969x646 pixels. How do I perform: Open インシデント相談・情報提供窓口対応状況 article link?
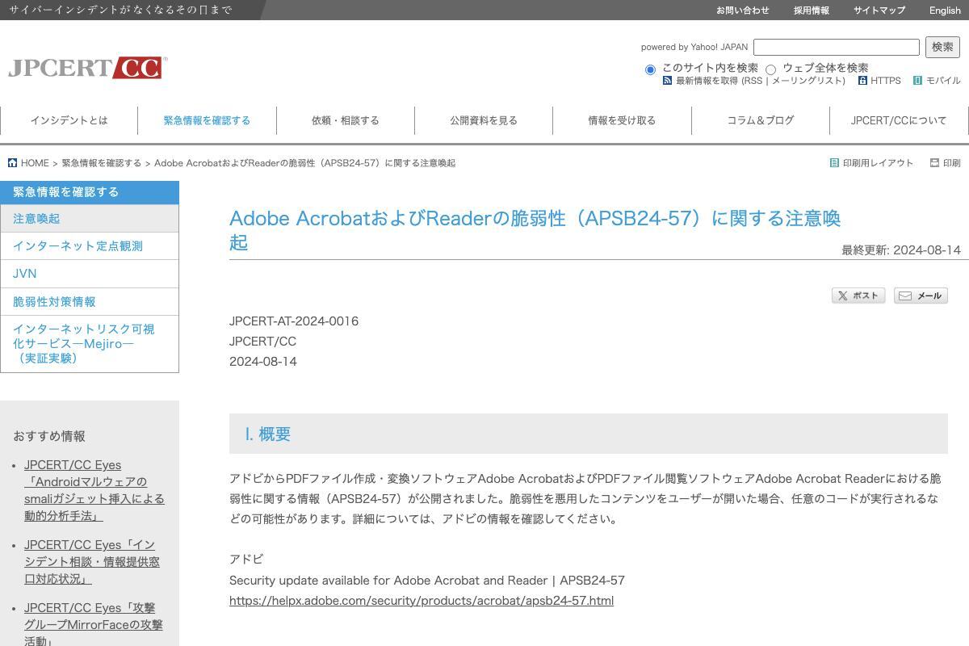point(92,562)
